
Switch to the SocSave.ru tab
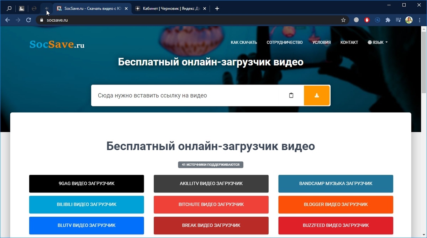point(93,9)
